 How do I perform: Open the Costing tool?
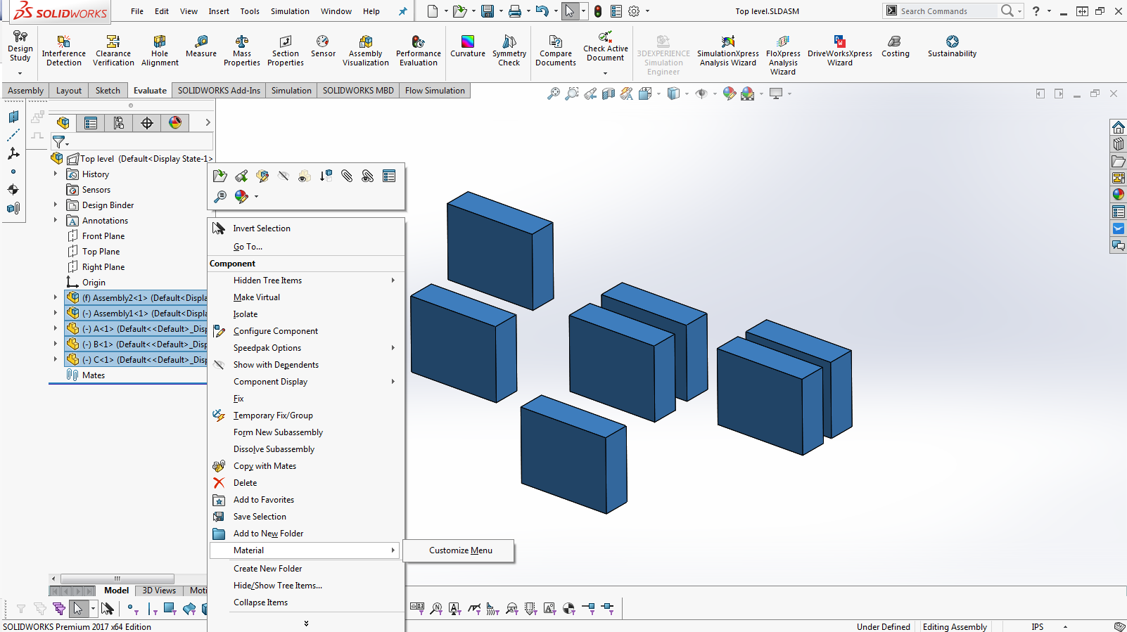pos(895,46)
